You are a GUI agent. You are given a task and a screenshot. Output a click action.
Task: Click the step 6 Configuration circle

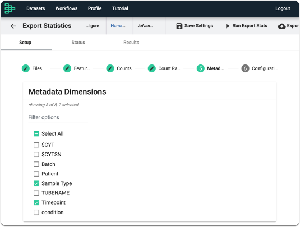coord(245,68)
